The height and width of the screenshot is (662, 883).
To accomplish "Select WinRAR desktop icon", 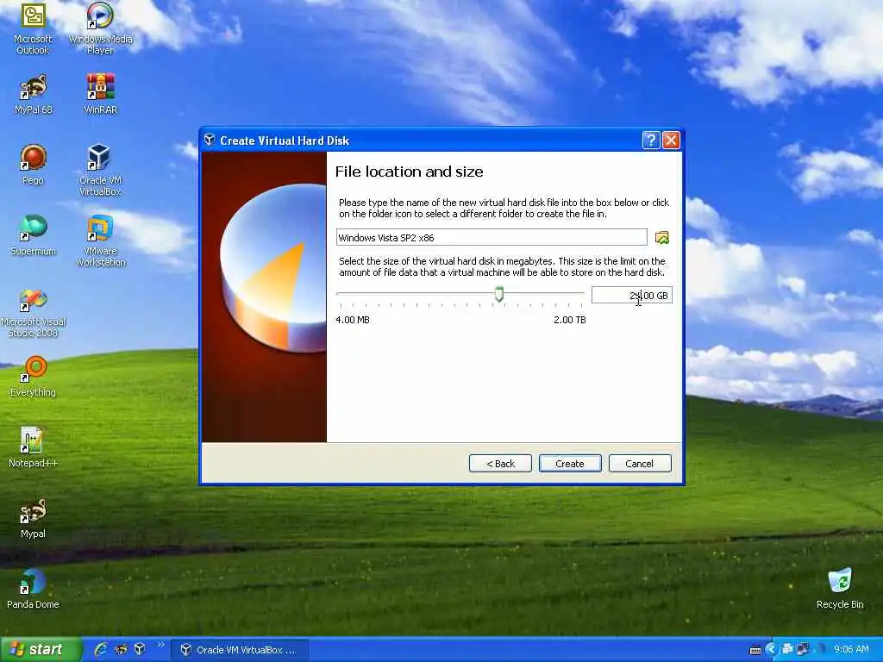I will point(100,95).
